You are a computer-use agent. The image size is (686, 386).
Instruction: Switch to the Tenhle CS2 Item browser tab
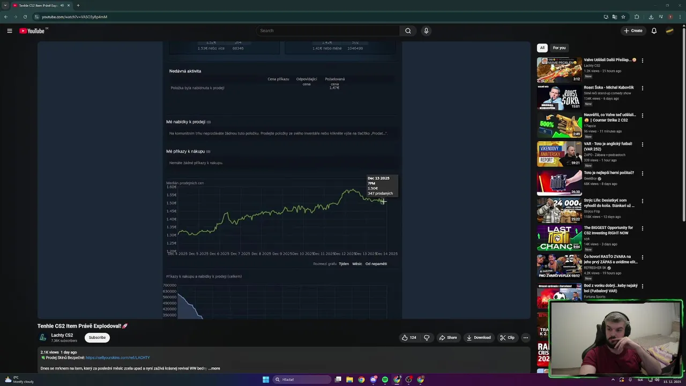[x=42, y=5]
